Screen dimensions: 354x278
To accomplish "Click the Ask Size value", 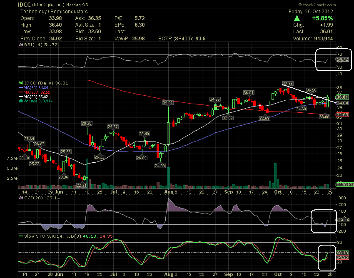I will (100, 25).
